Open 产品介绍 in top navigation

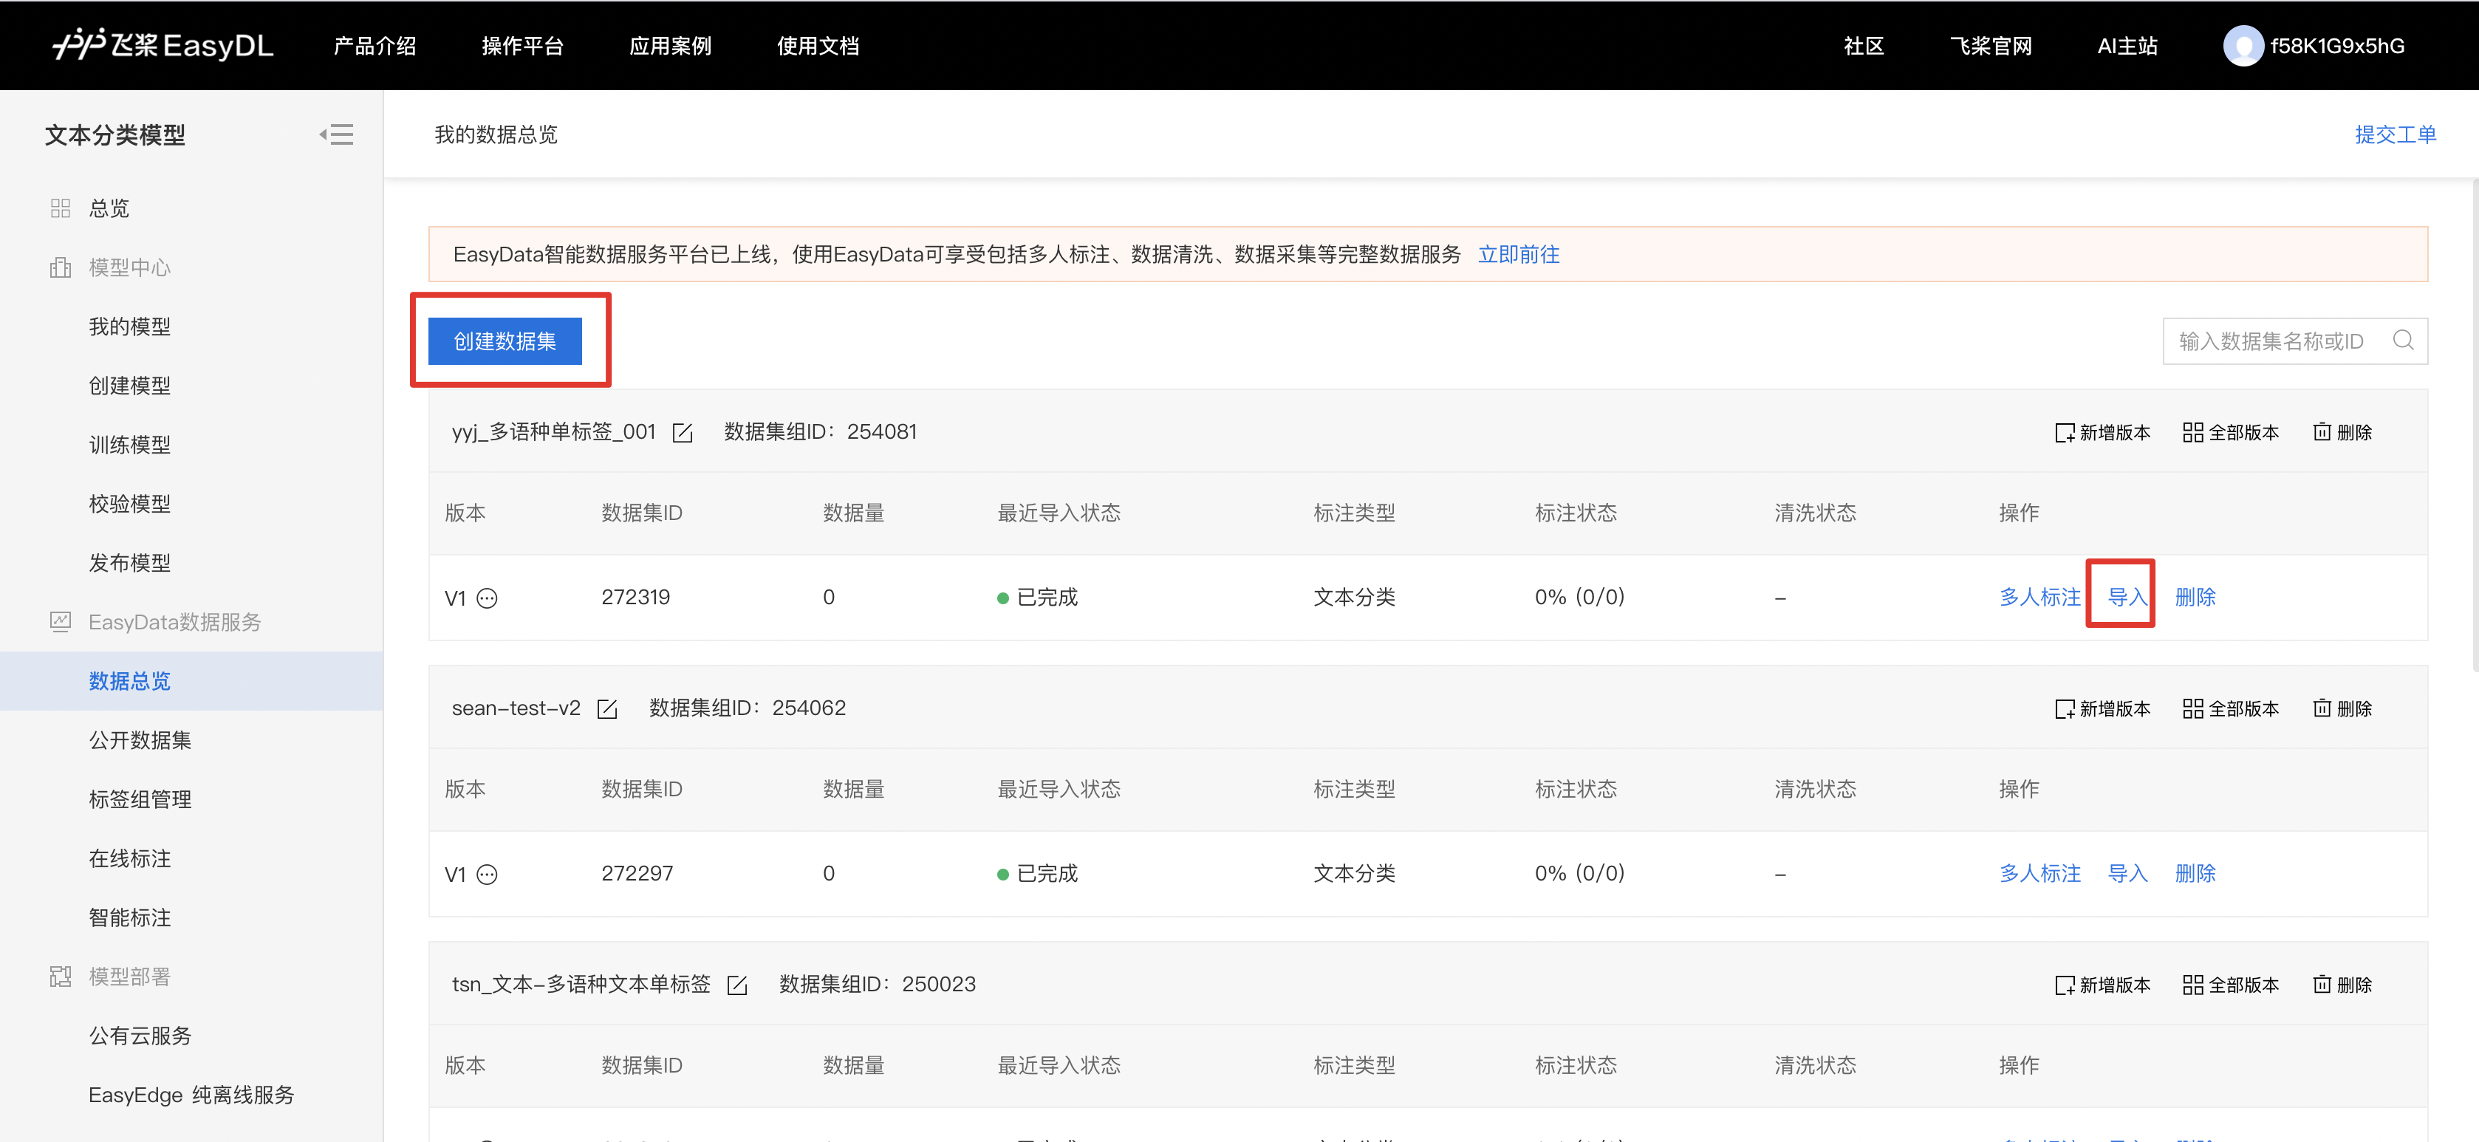(x=375, y=47)
